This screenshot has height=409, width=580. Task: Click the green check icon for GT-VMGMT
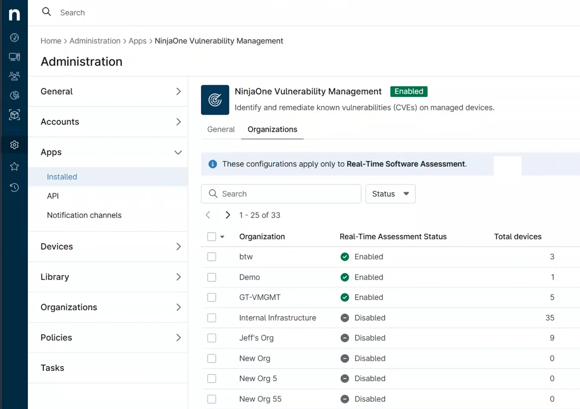345,297
